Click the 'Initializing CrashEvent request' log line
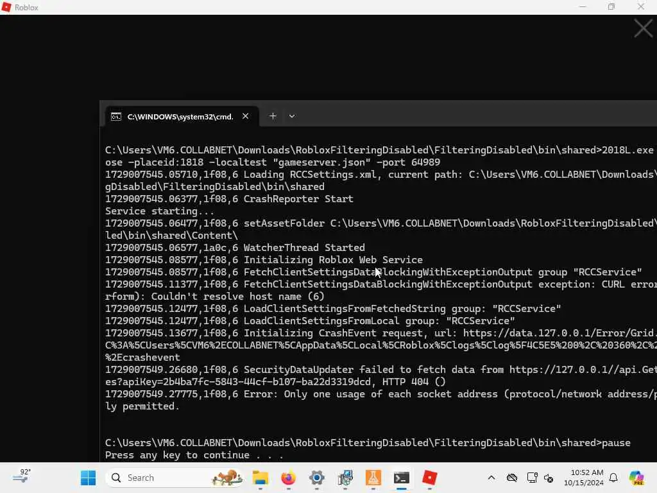The width and height of the screenshot is (657, 493). tap(381, 333)
